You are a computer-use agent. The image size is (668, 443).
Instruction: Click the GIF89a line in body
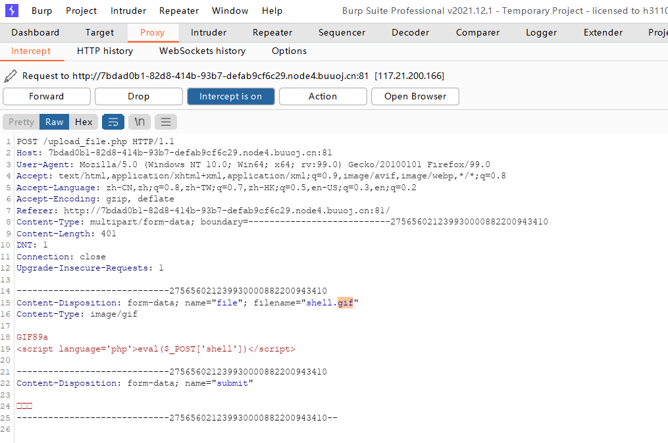(x=32, y=337)
